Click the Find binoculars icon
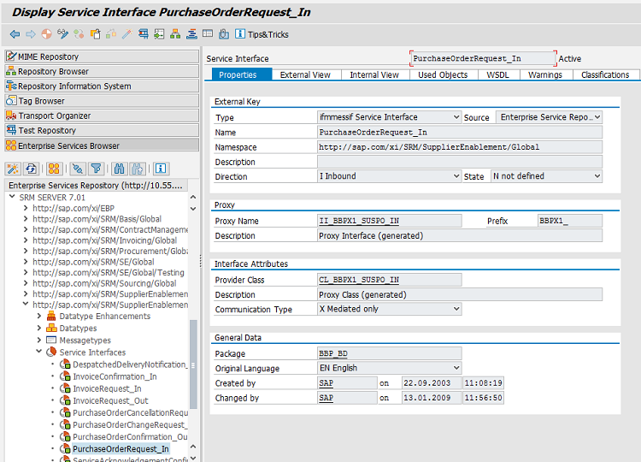 pos(119,169)
